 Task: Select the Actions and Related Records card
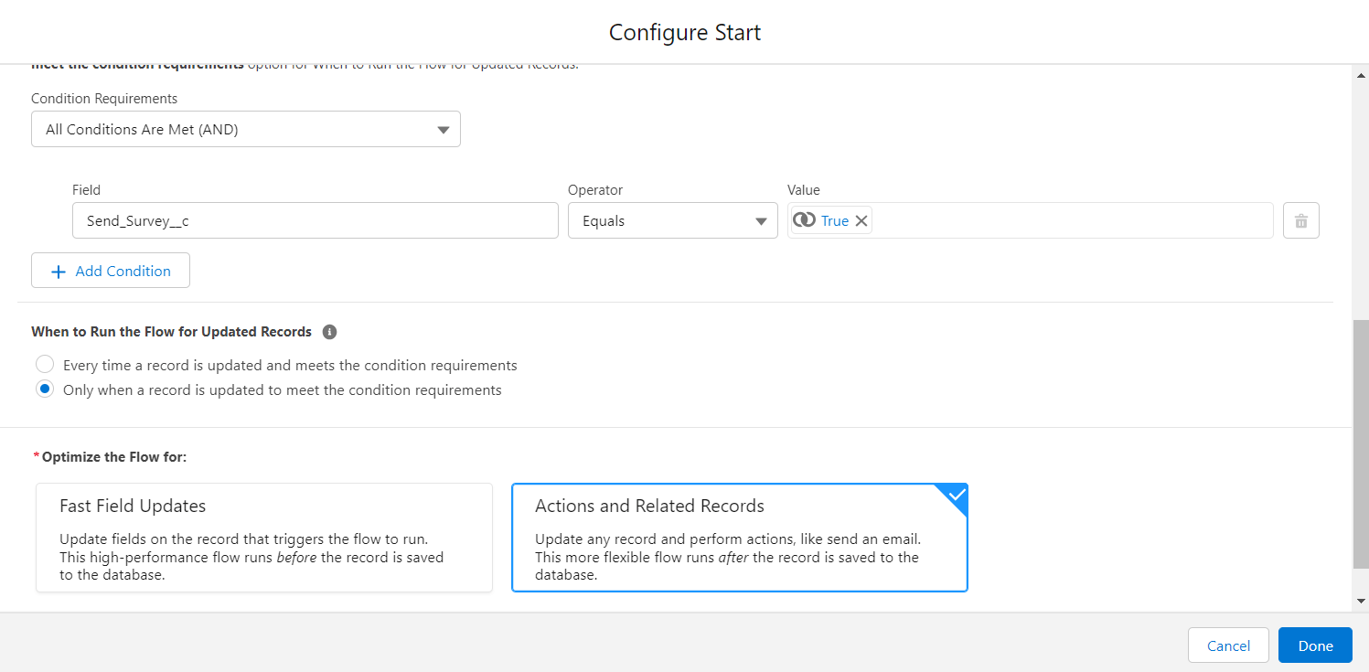[x=739, y=538]
